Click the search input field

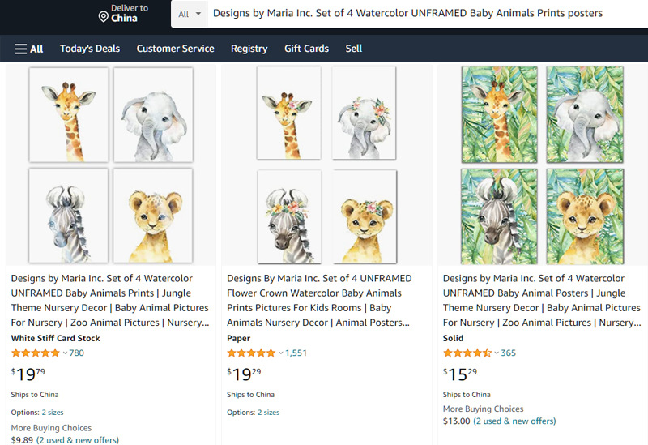[x=421, y=14]
